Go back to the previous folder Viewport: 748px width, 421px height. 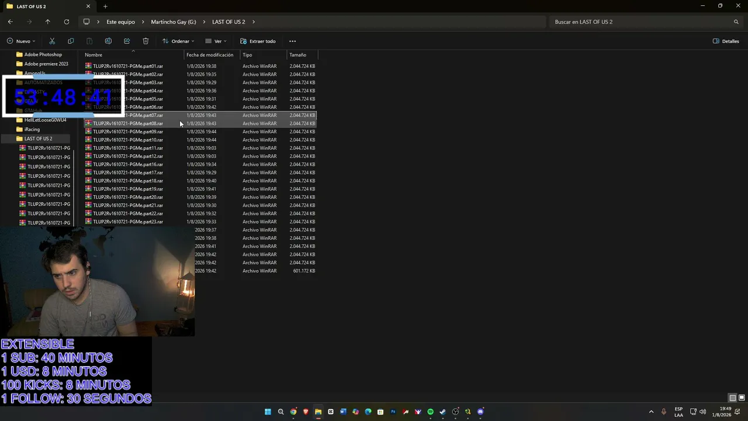click(10, 22)
